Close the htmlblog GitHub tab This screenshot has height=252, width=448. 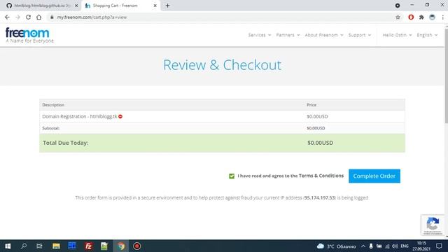click(76, 6)
